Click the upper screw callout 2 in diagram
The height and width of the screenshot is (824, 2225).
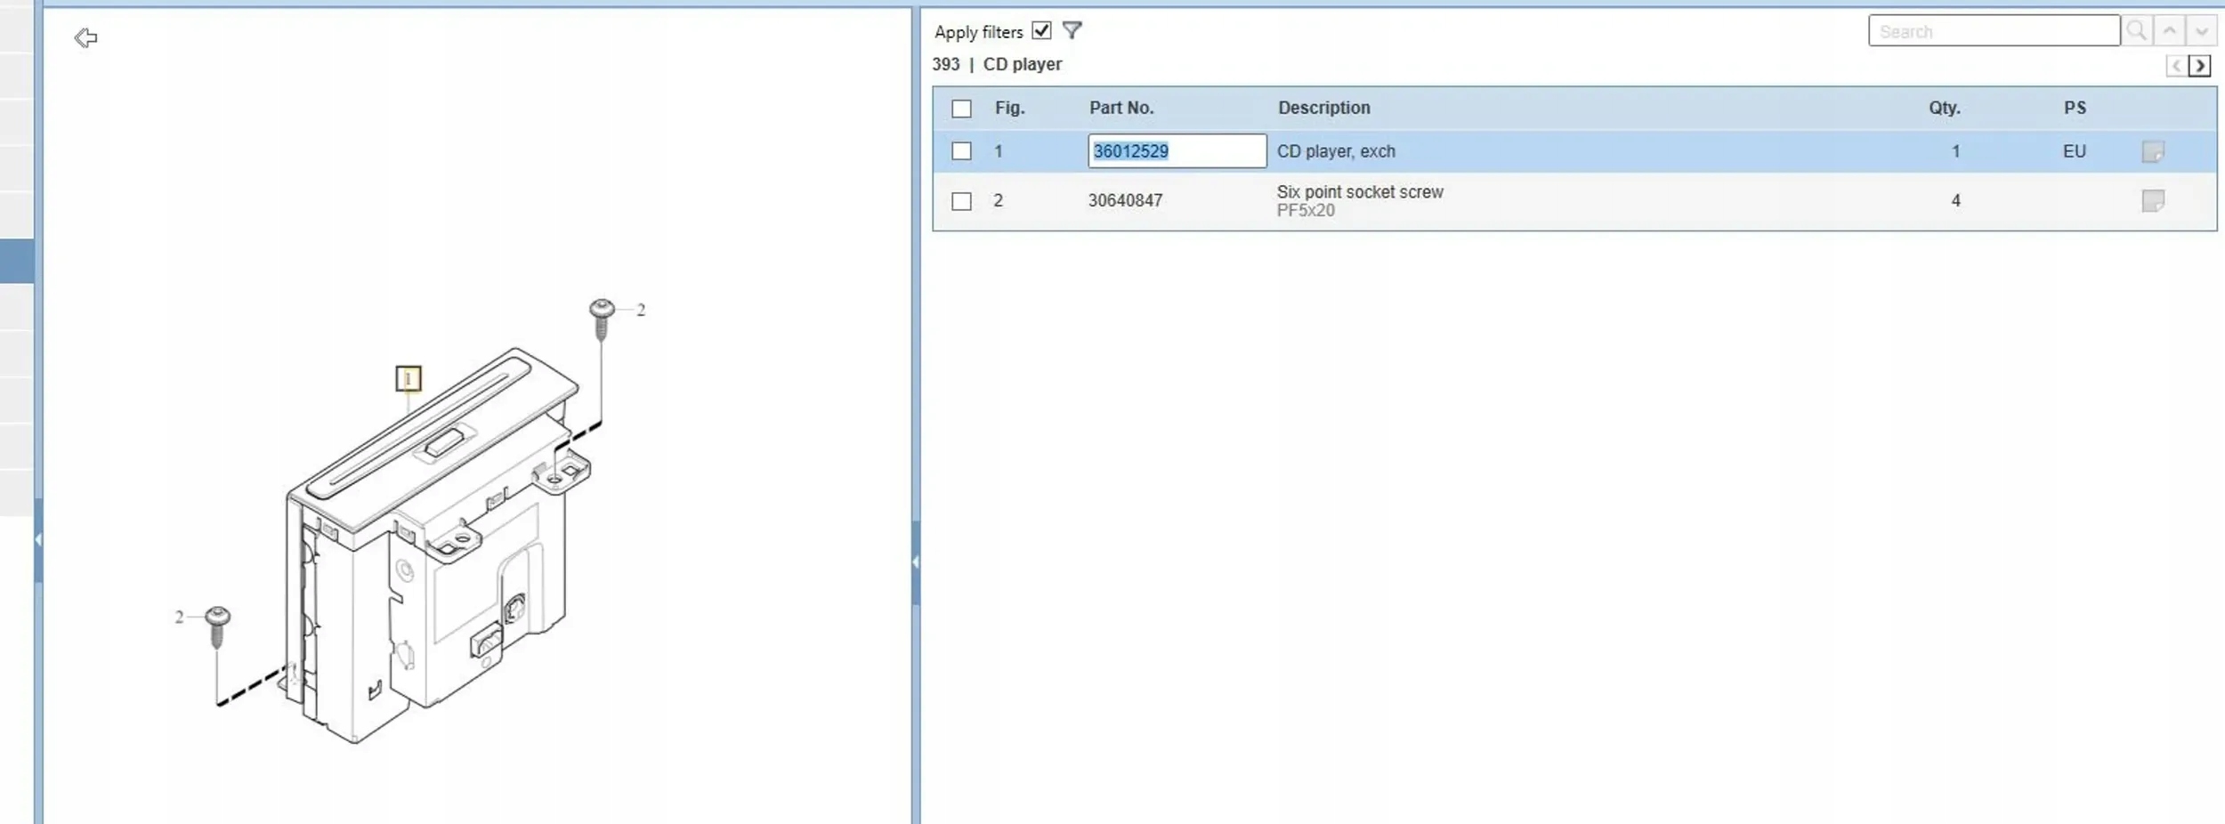[x=641, y=310]
